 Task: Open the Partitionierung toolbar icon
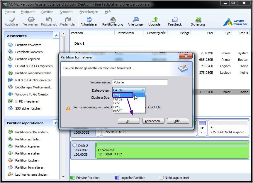tap(113, 20)
